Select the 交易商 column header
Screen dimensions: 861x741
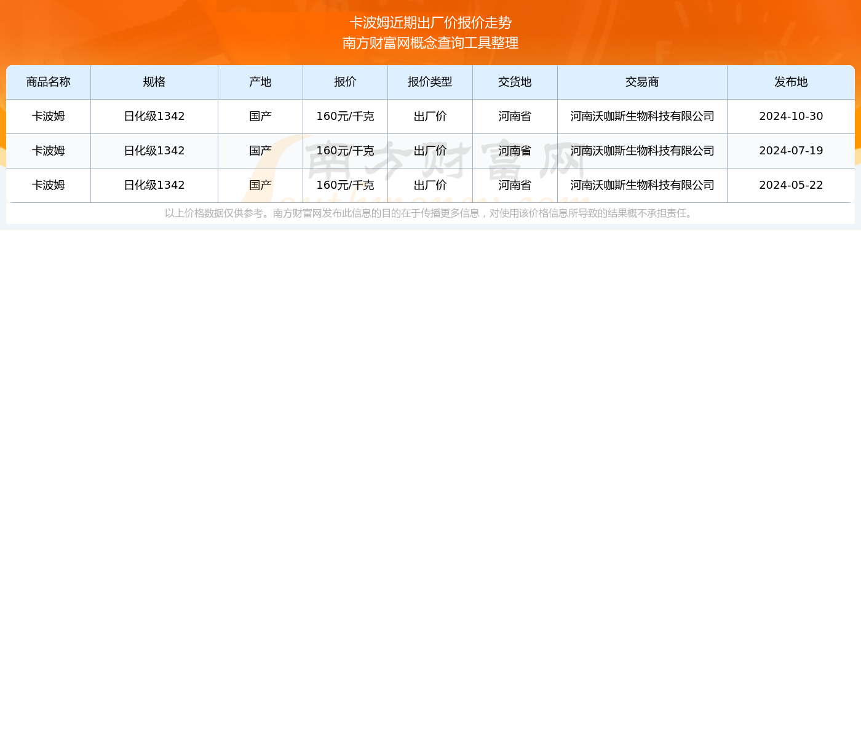point(642,82)
